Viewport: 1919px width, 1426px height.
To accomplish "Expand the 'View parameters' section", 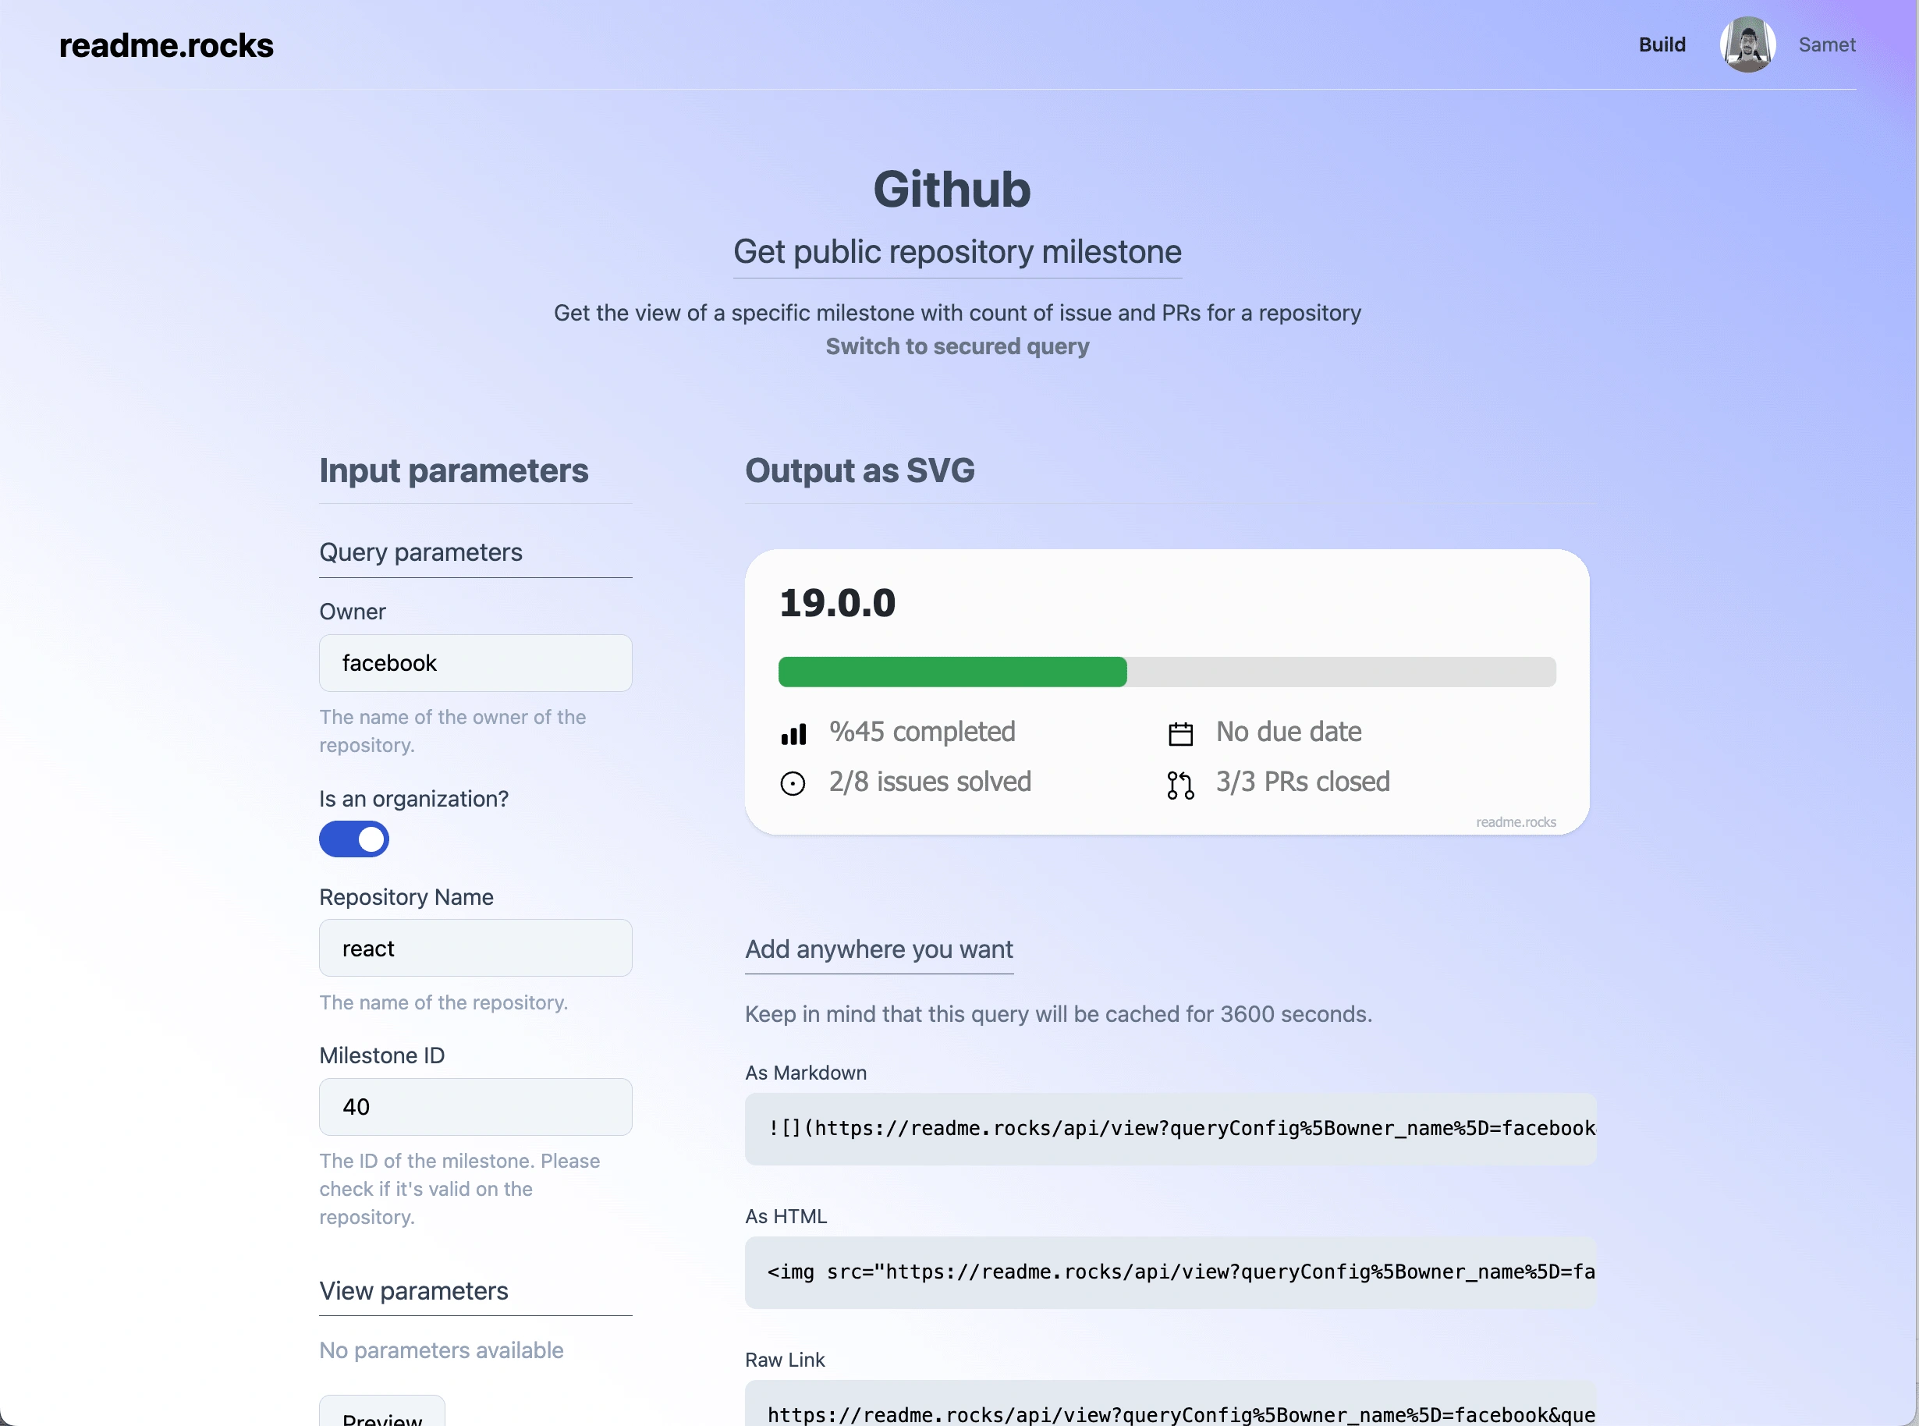I will (413, 1289).
